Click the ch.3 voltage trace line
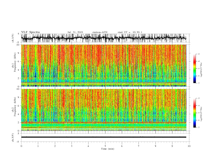The width and height of the screenshot is (213, 164). click(104, 137)
